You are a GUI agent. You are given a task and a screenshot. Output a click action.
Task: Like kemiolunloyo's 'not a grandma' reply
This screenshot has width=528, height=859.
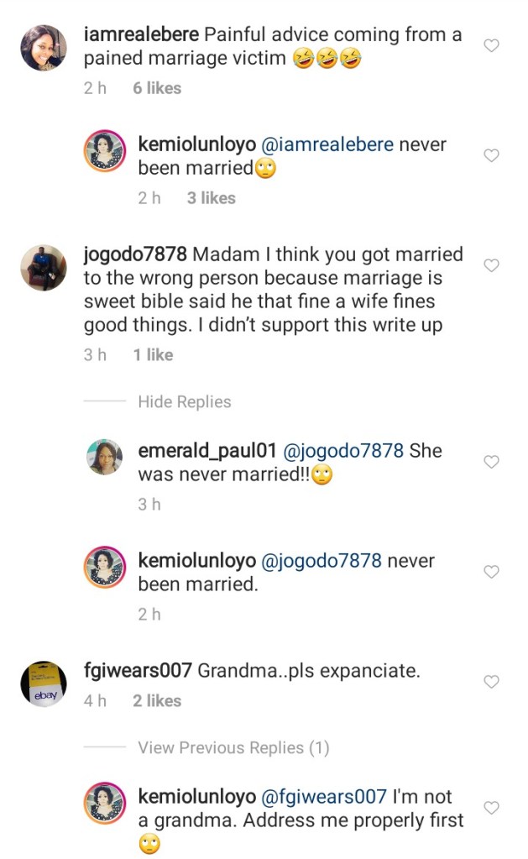point(492,808)
